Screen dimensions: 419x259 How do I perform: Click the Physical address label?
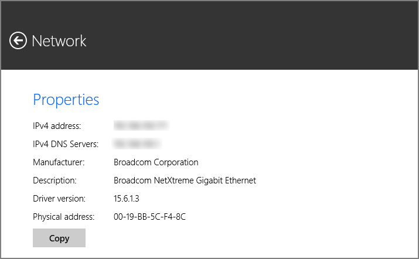point(63,217)
